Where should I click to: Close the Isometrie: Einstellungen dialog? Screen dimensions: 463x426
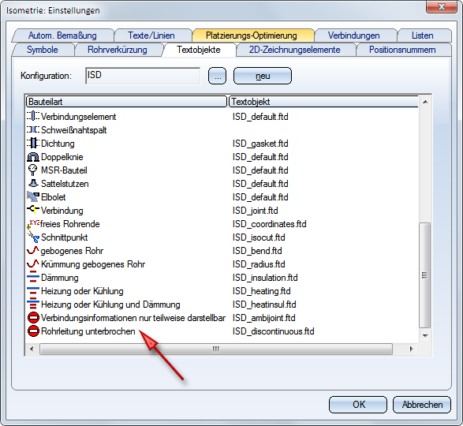442,6
